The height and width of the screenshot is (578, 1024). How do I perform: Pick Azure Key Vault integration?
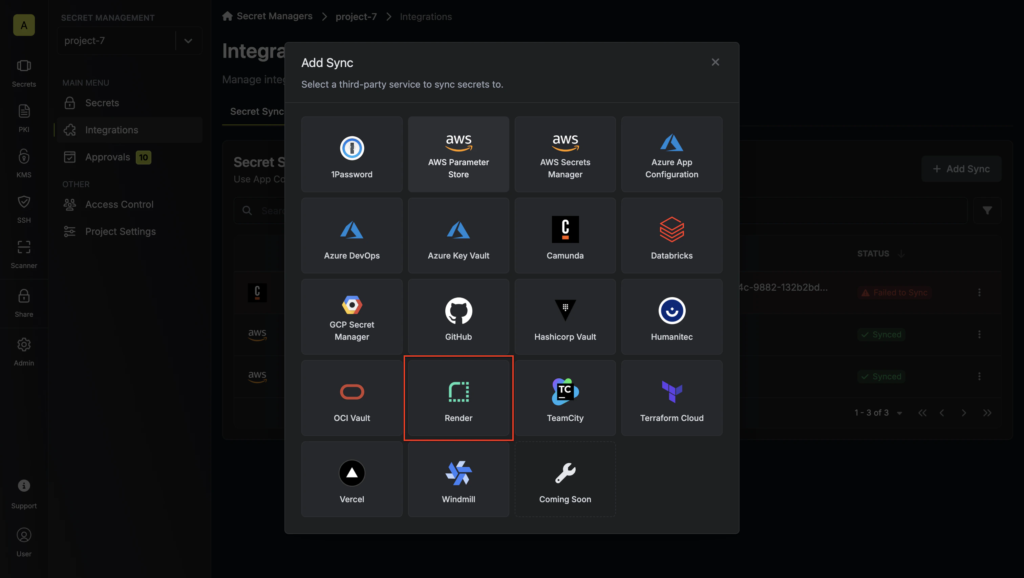click(458, 235)
